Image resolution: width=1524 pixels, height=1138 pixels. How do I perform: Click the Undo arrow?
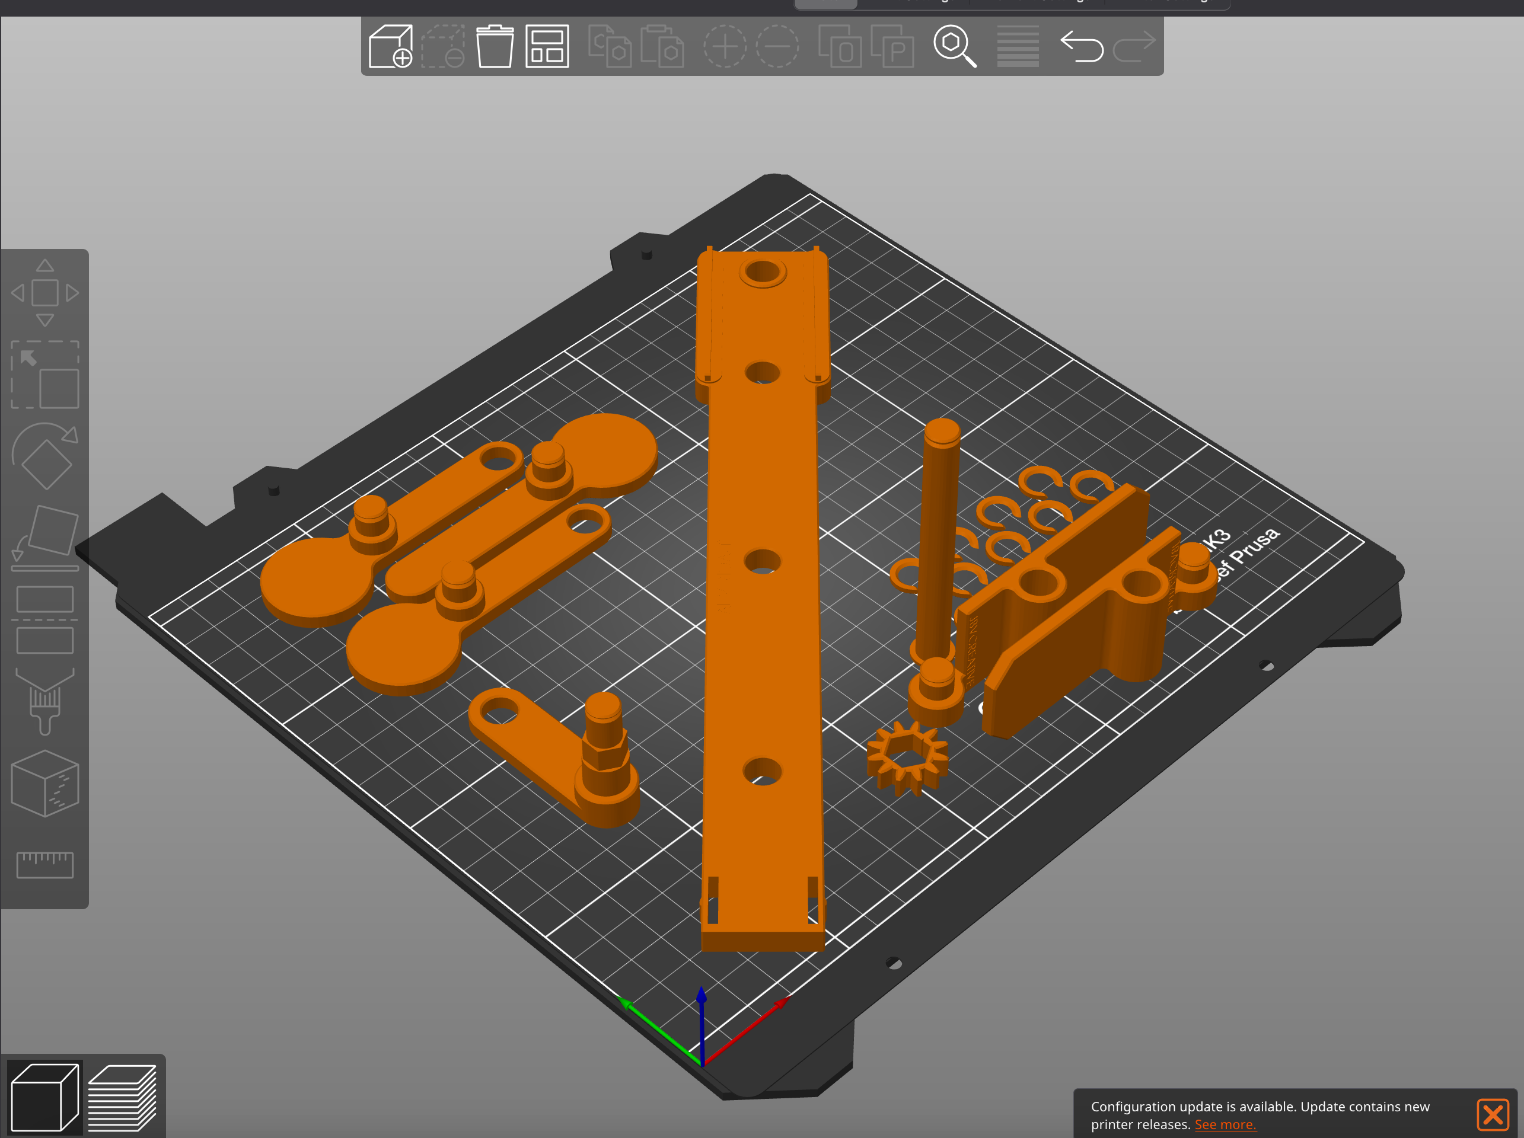pos(1081,46)
